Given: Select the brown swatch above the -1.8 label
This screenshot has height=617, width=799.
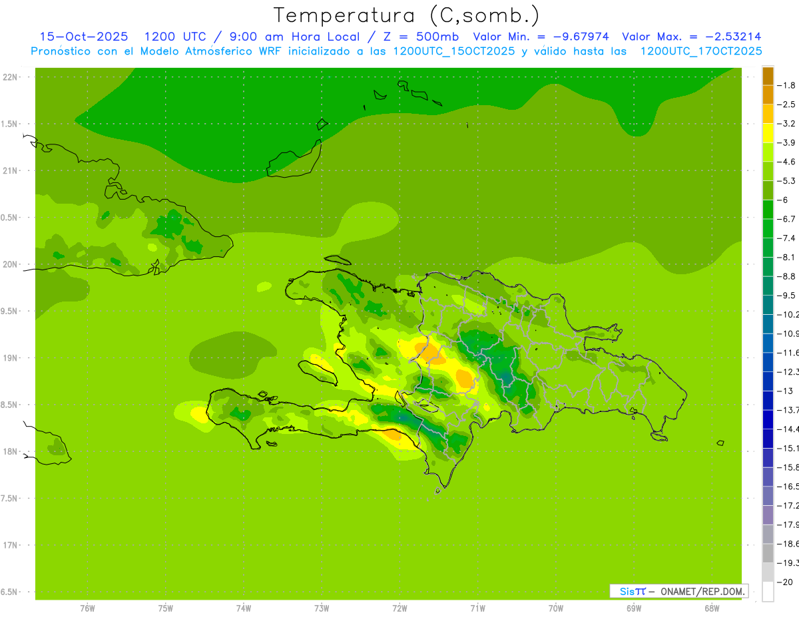Looking at the screenshot, I should (x=768, y=76).
